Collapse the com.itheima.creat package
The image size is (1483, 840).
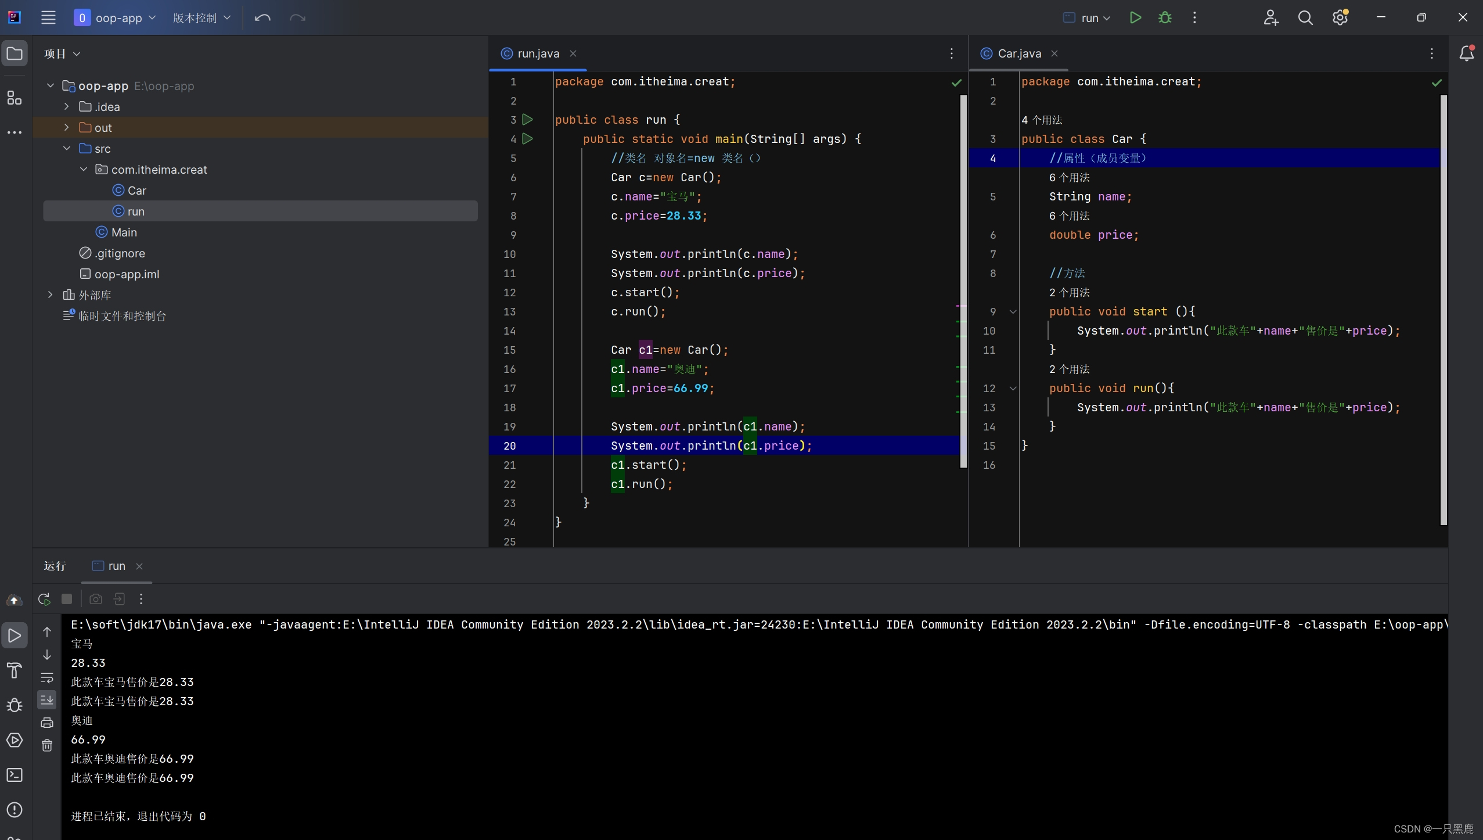click(84, 169)
